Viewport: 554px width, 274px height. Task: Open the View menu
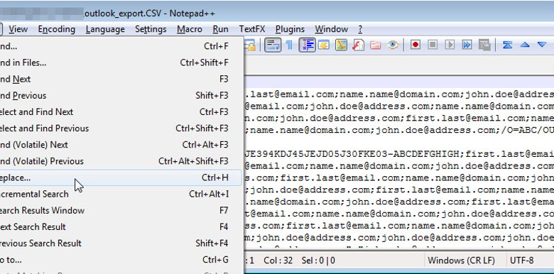(x=18, y=29)
